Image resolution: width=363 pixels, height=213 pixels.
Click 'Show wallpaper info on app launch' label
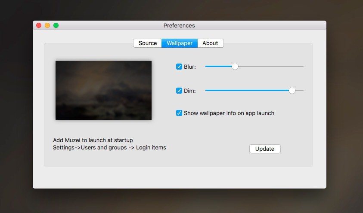pyautogui.click(x=229, y=113)
